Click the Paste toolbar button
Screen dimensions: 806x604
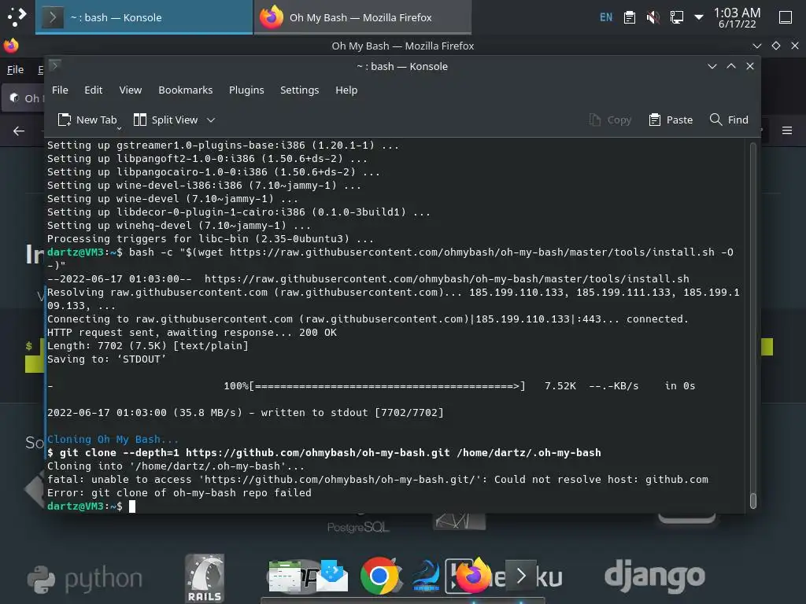tap(671, 120)
